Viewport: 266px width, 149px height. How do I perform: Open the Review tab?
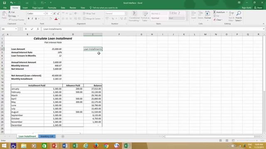point(73,8)
